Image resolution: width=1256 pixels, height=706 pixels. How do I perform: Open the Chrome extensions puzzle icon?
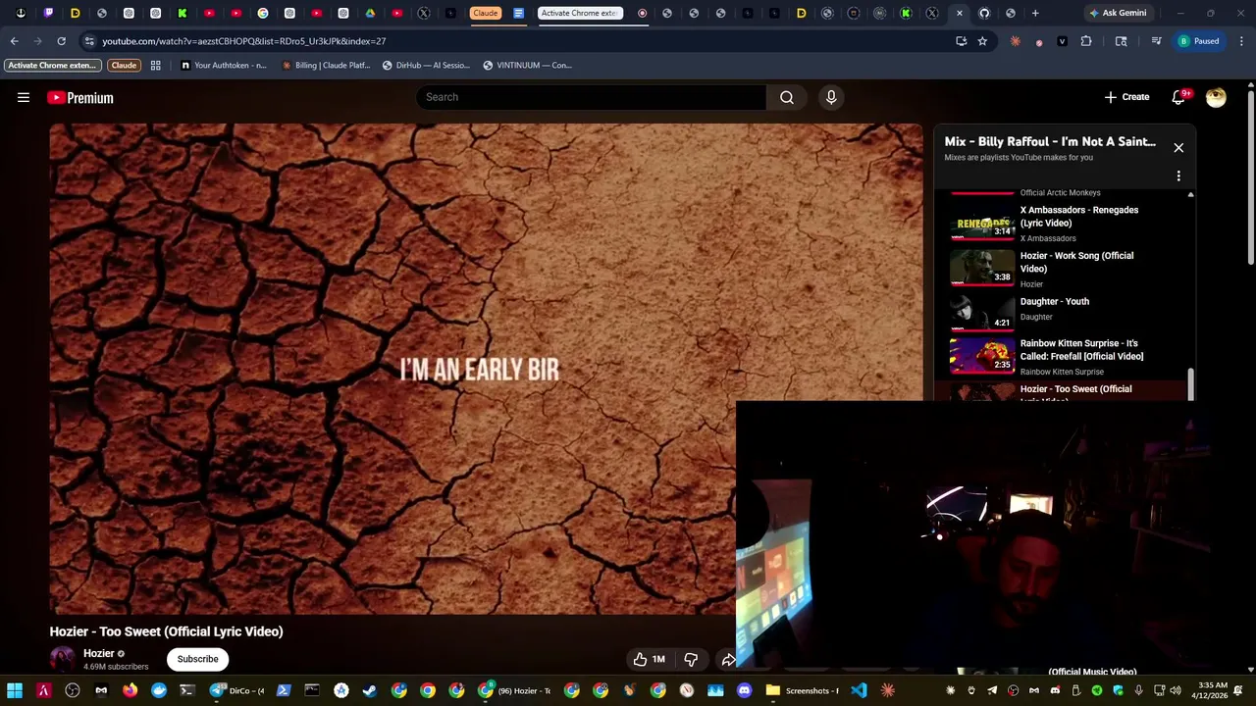pyautogui.click(x=1086, y=41)
